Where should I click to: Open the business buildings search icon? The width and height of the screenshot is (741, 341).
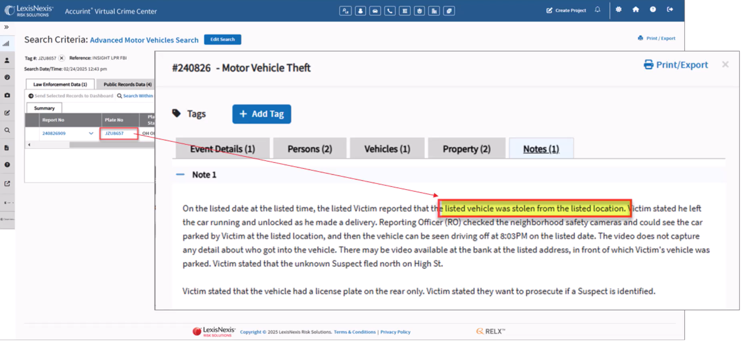434,11
